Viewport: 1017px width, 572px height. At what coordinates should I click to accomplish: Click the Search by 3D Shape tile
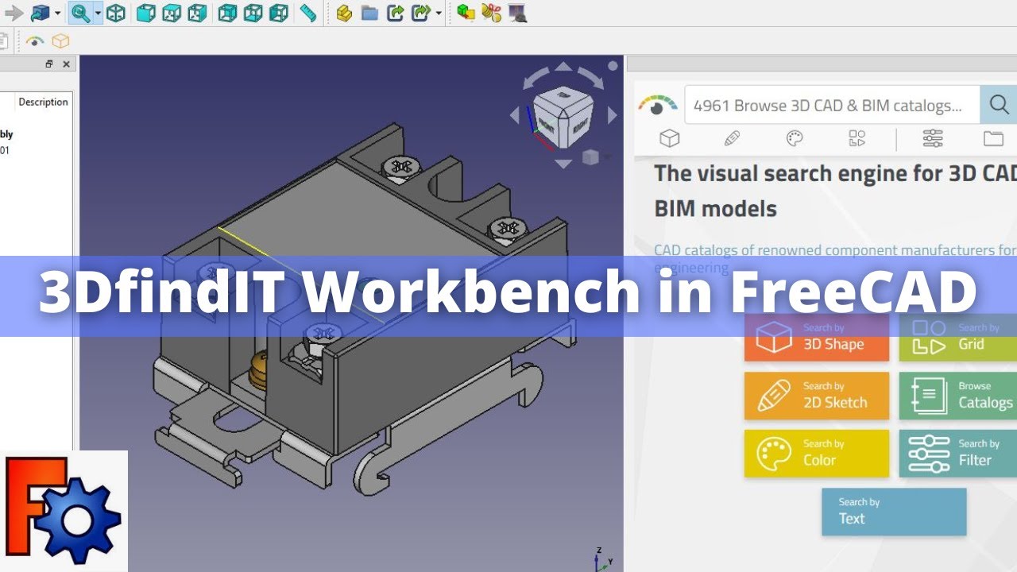pyautogui.click(x=817, y=338)
